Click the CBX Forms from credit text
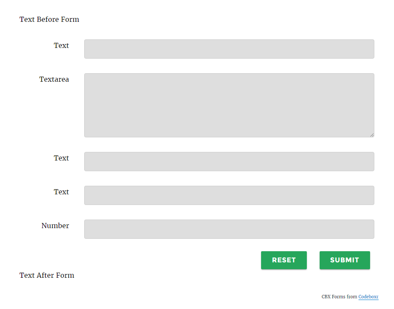Image resolution: width=394 pixels, height=309 pixels. 339,297
